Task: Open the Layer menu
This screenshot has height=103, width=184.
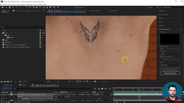Action: pyautogui.click(x=18, y=5)
